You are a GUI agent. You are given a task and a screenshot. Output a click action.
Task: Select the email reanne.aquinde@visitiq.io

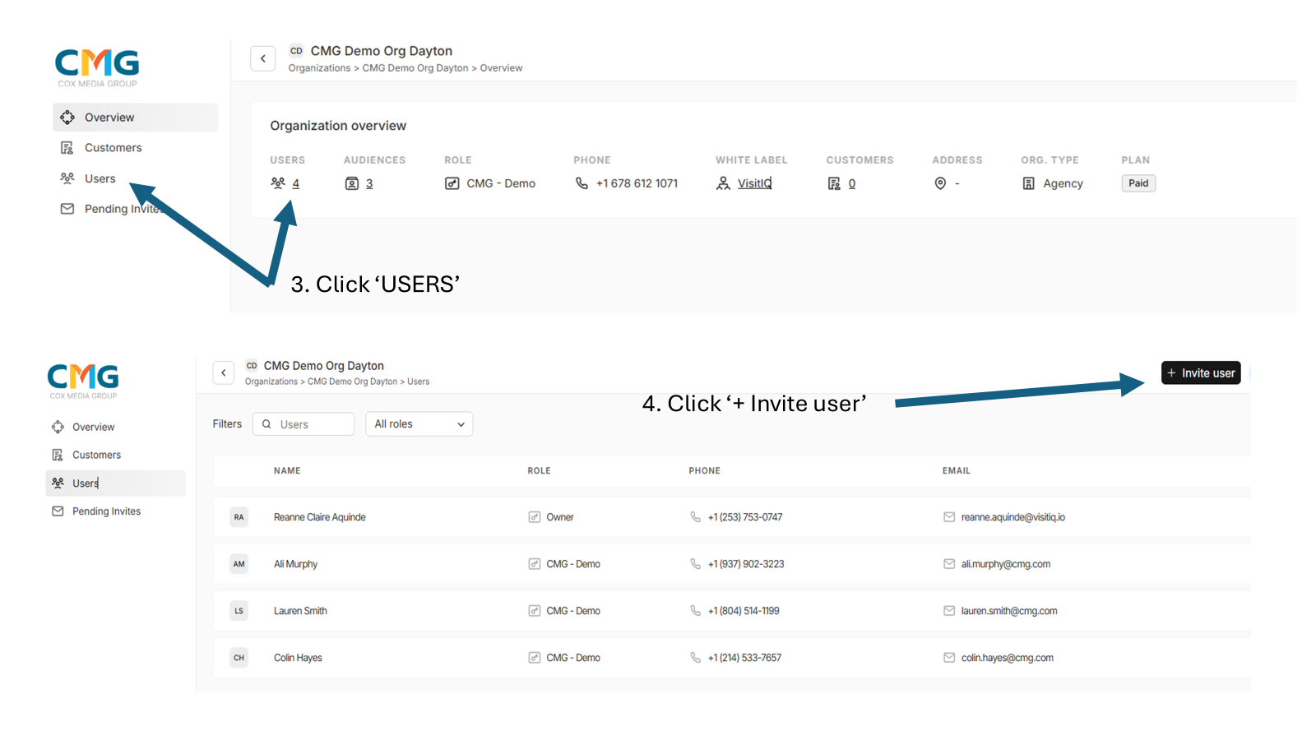click(x=1013, y=517)
